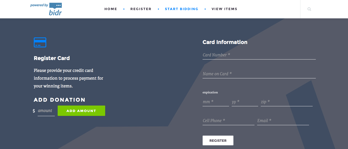Go to the Home menu item
This screenshot has width=348, height=149.
111,9
